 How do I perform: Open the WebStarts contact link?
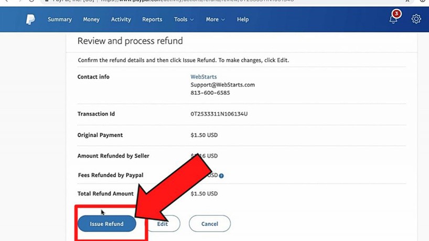[203, 77]
